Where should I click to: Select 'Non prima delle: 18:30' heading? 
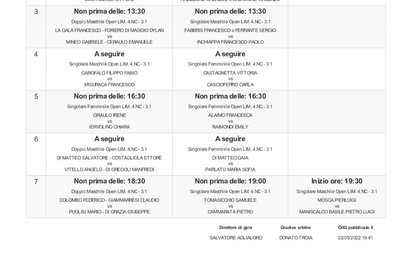109,181
